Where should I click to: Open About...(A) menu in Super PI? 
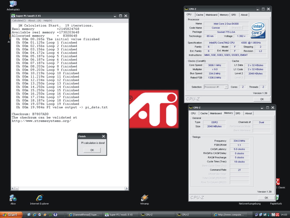click(35, 20)
